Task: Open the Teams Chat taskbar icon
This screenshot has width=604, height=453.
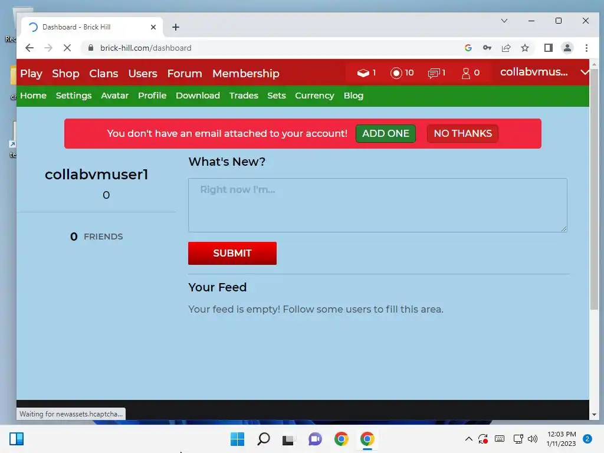Action: (315, 439)
